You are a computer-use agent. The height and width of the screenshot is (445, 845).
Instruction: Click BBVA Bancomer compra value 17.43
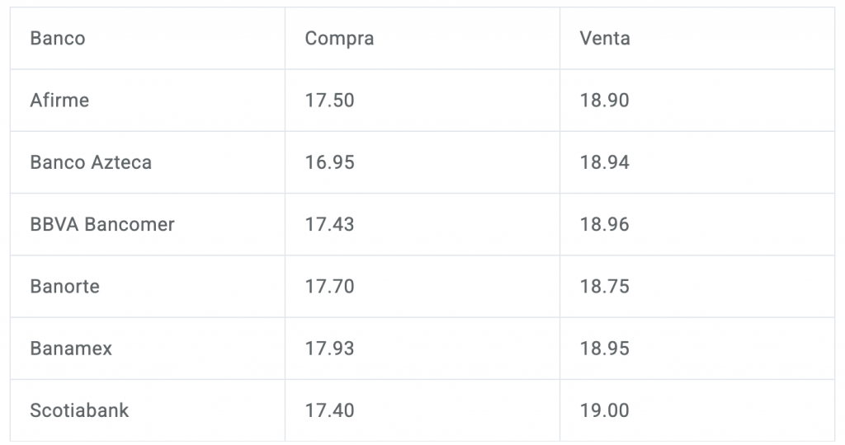(x=329, y=224)
